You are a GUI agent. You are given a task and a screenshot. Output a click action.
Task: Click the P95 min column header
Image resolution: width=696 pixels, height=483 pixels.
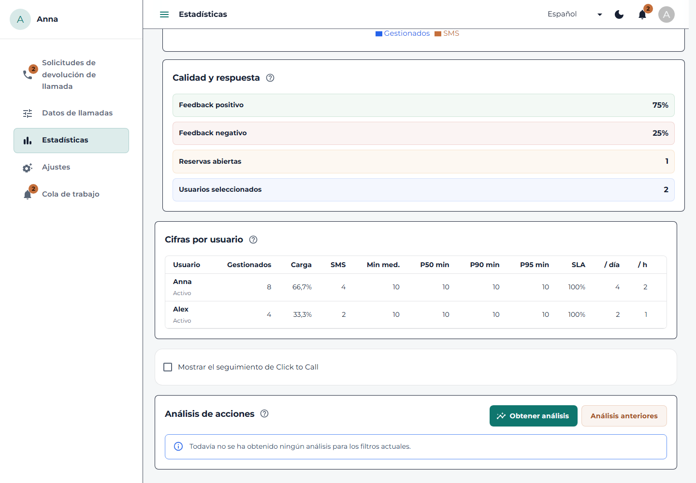[535, 265]
